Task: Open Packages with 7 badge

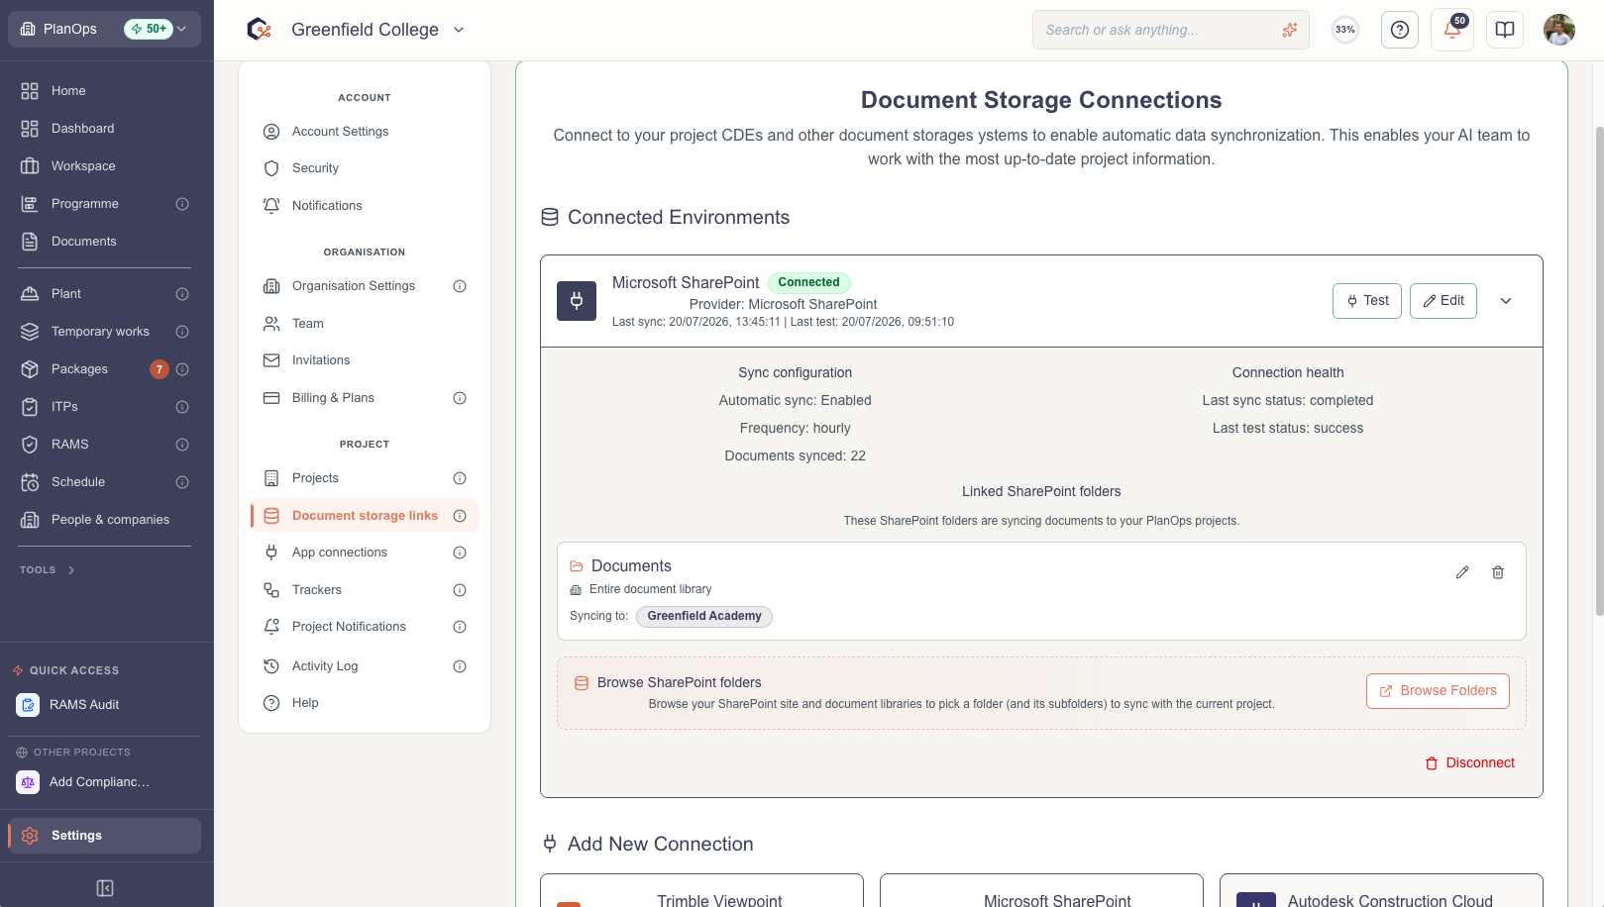Action: pos(105,369)
